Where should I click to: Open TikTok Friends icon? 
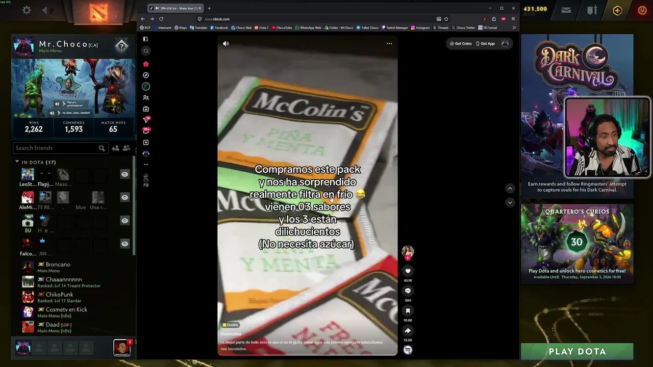(x=146, y=97)
